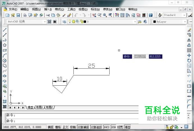Select the Revision Cloud tool

click(x=4, y=65)
